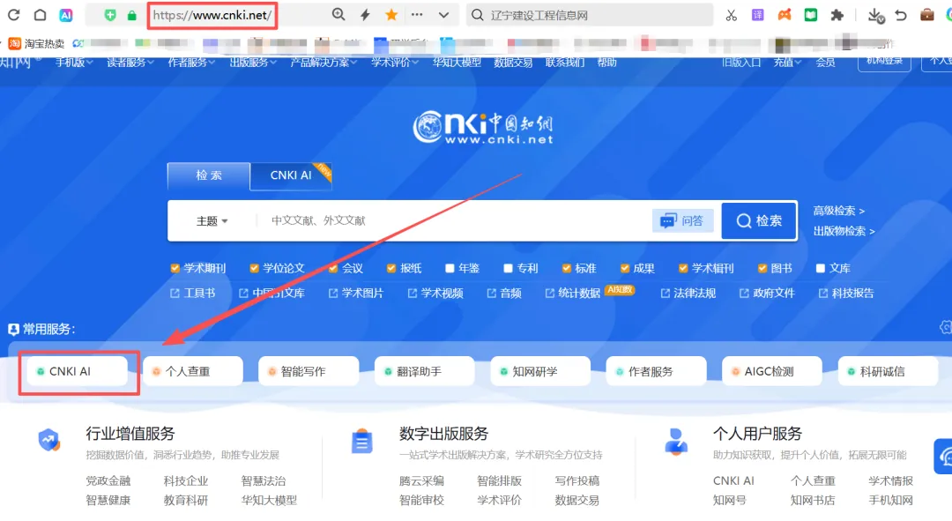Open the brown briefcase toolbox icon

coord(927,15)
